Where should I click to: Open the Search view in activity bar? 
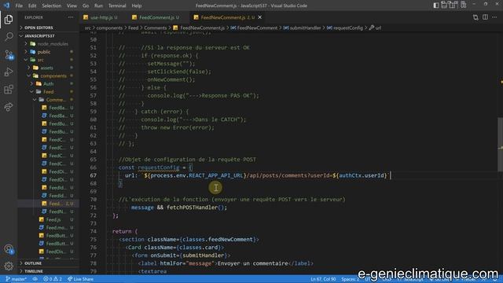pos(9,37)
